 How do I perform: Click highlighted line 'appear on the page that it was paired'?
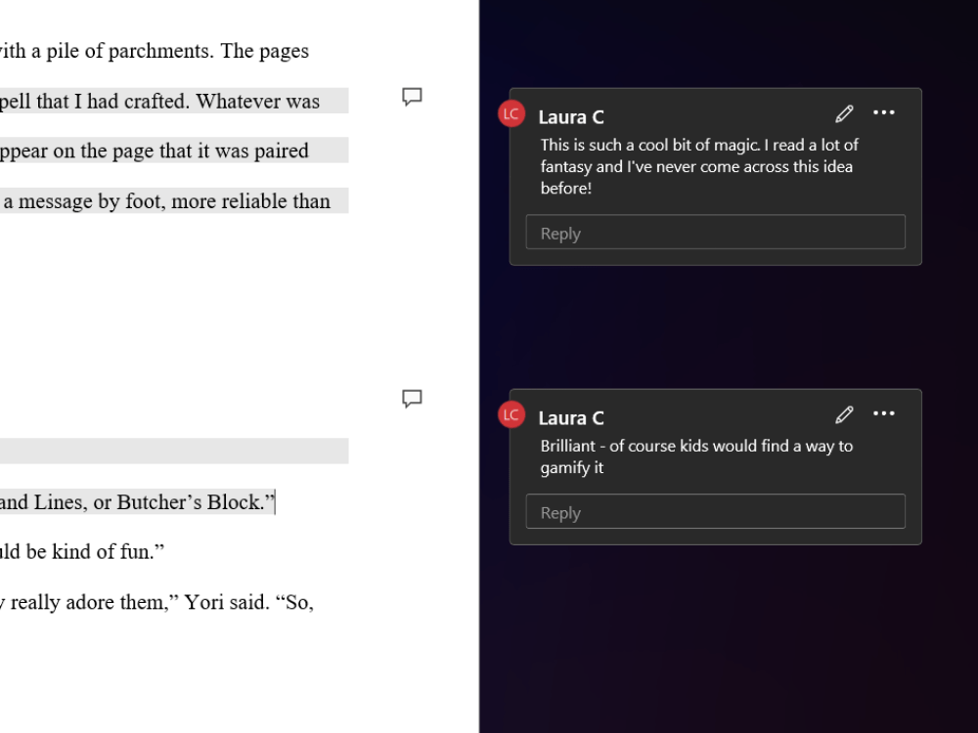pos(155,151)
